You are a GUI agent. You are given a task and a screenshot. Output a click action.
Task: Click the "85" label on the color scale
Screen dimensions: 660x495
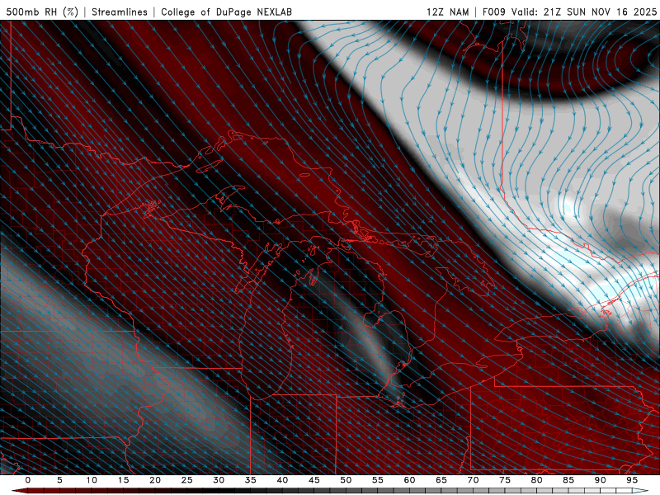click(x=568, y=480)
